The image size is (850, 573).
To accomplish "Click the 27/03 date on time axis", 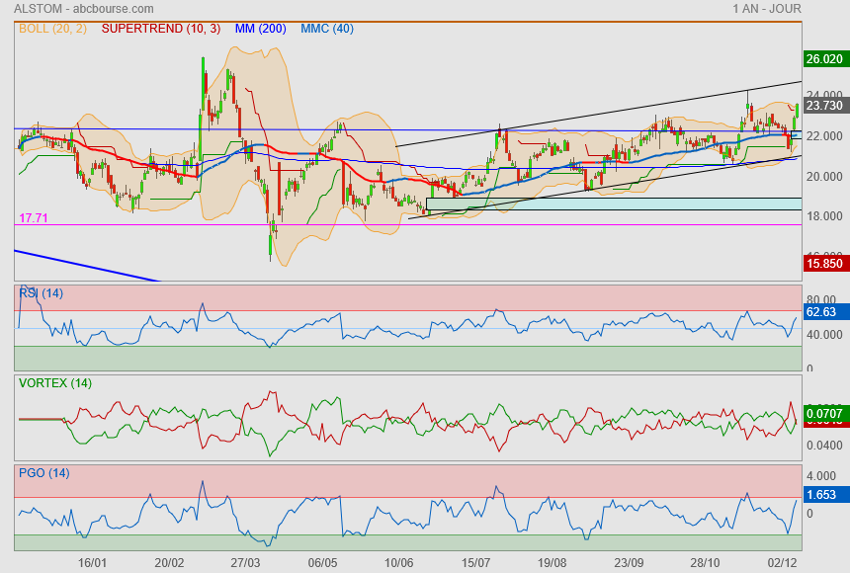I will [245, 562].
